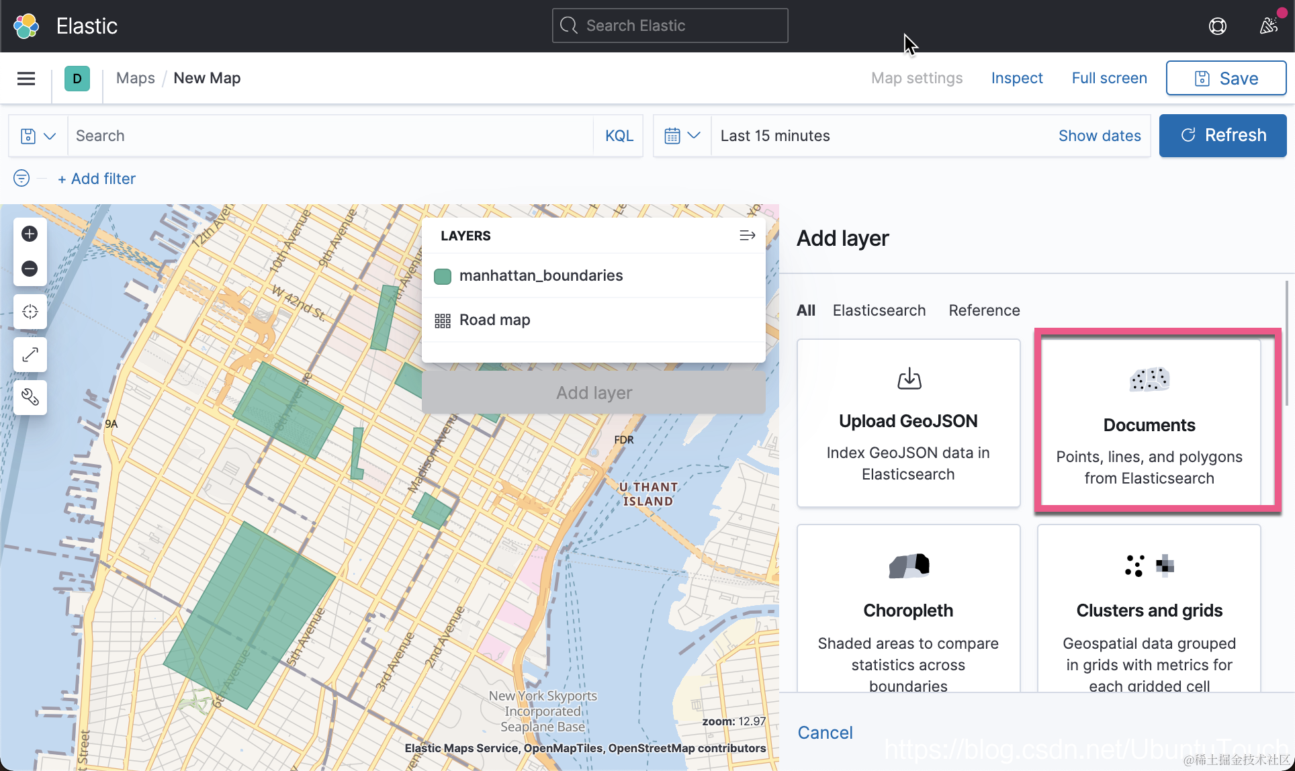
Task: Open the hamburger navigation menu
Action: [26, 79]
